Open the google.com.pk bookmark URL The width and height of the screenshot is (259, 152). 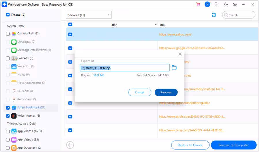192,48
